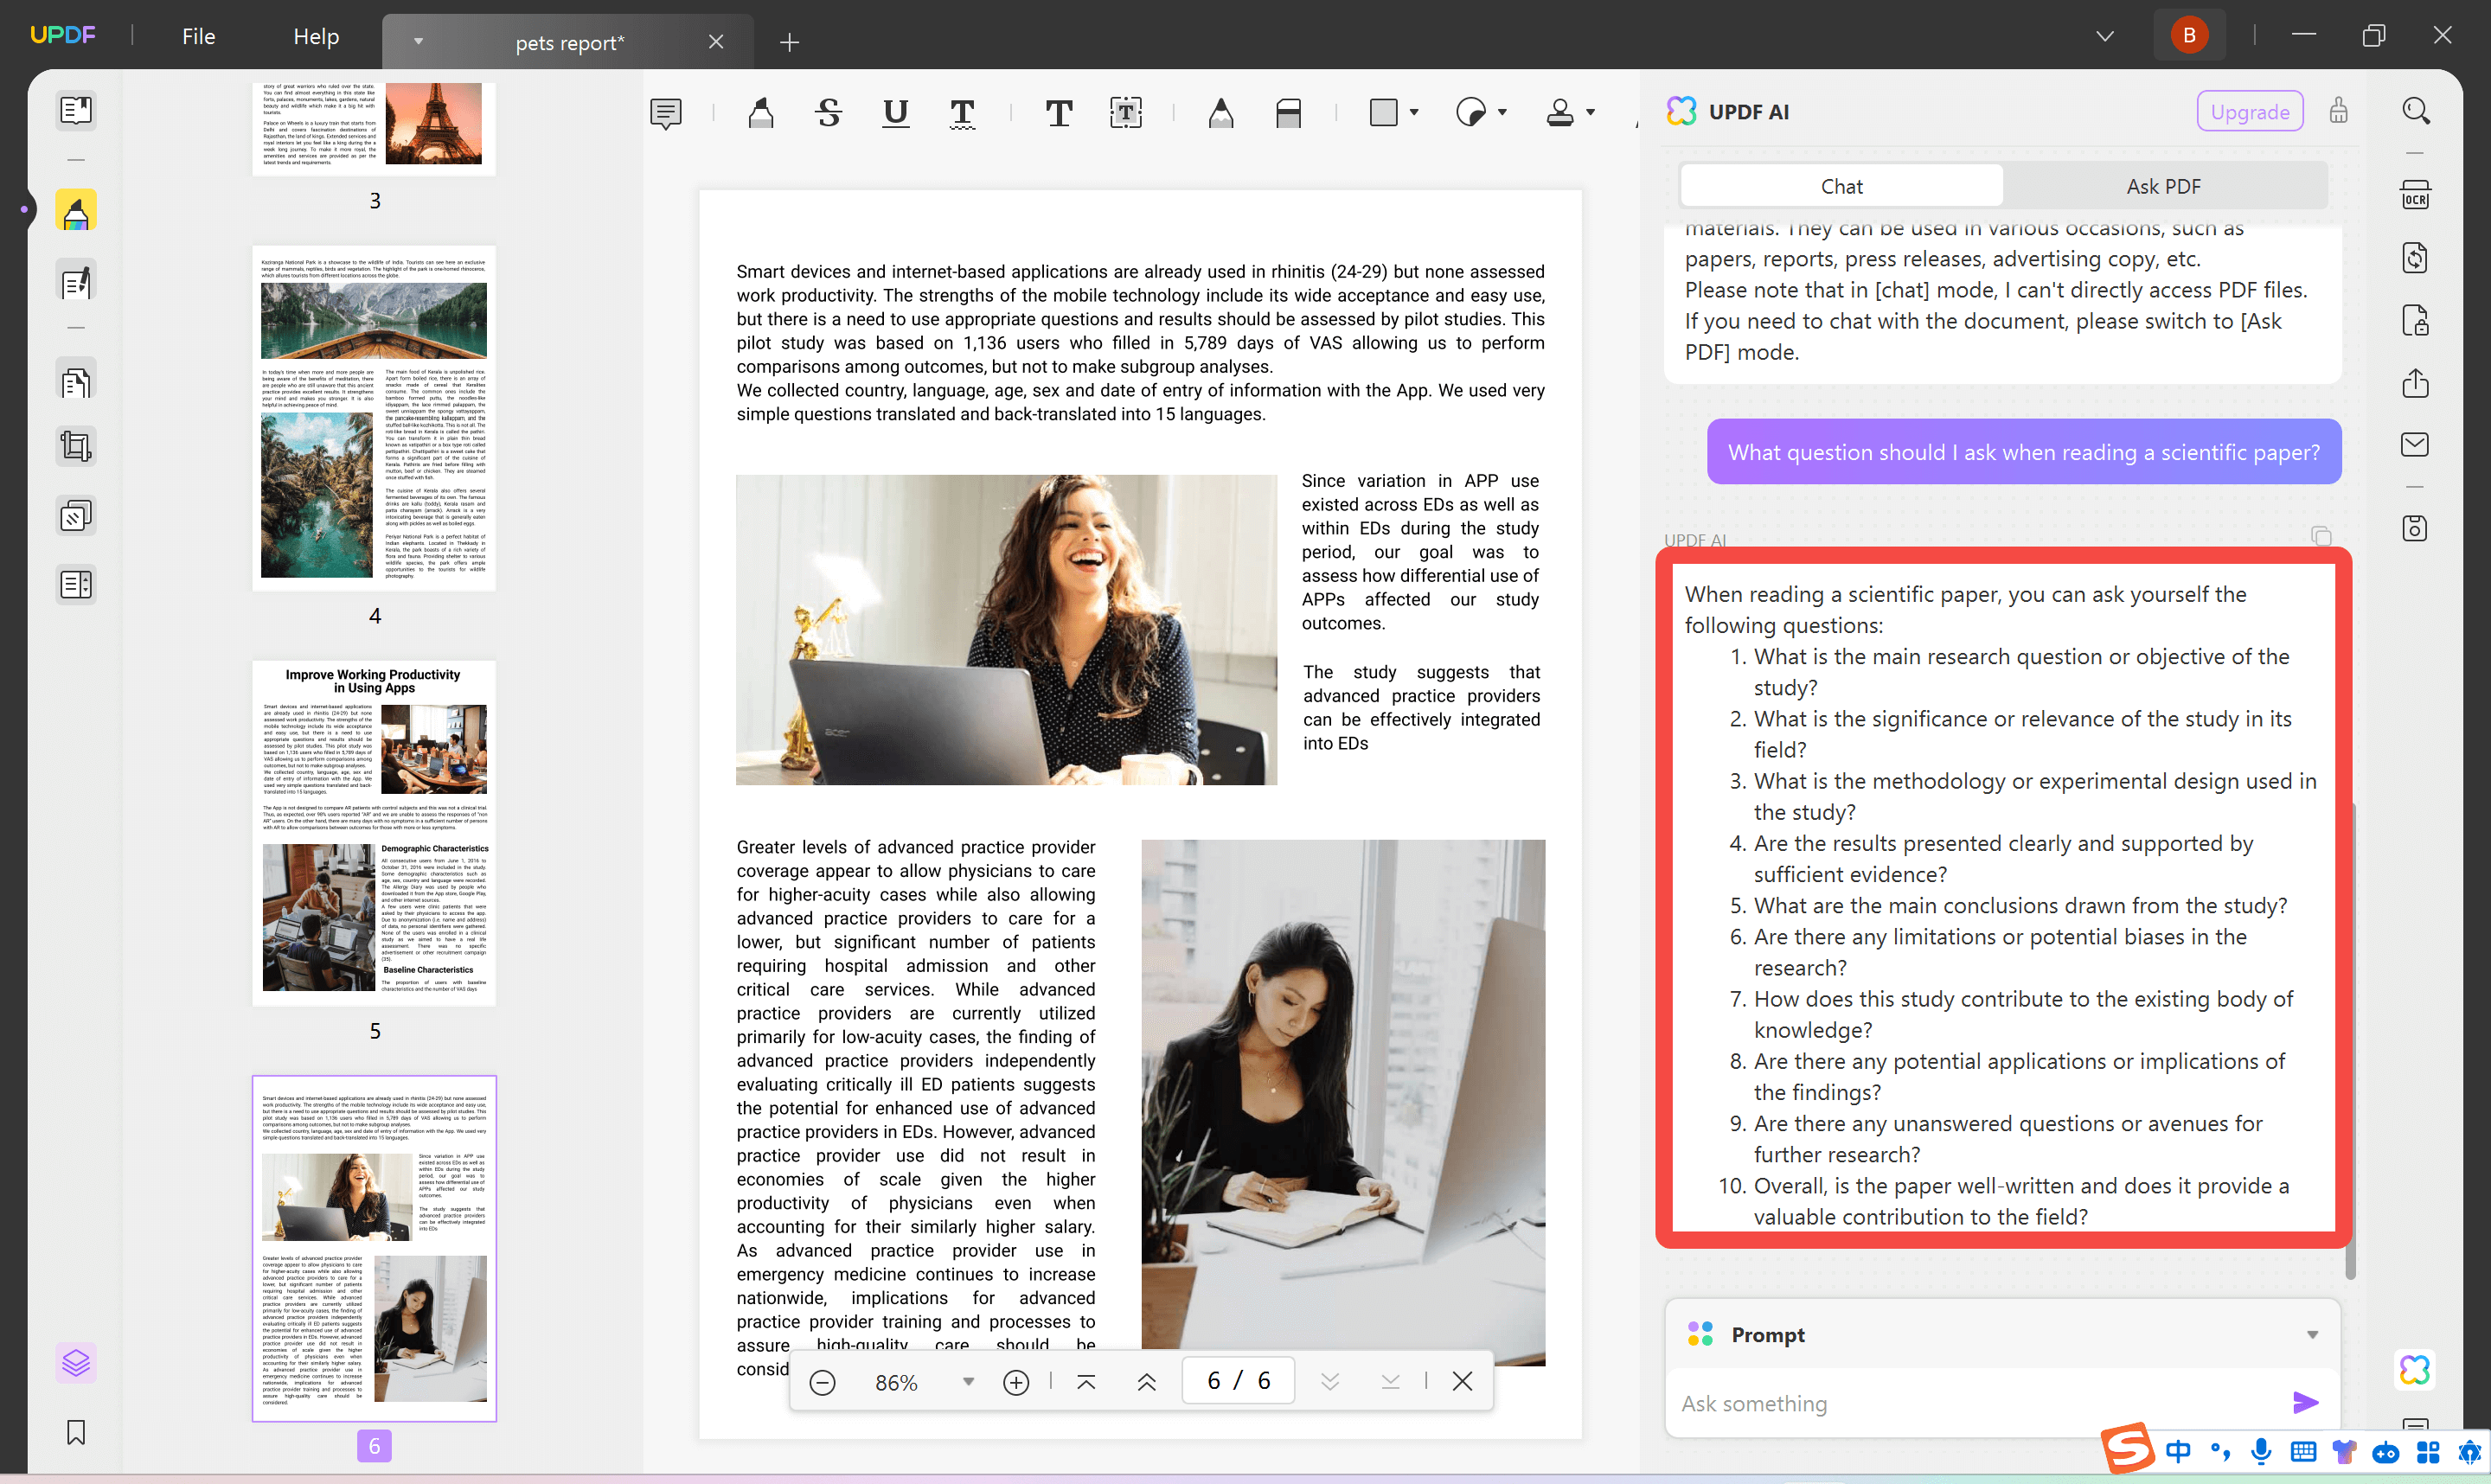The width and height of the screenshot is (2491, 1484).
Task: Click the Upgrade button
Action: [x=2250, y=111]
